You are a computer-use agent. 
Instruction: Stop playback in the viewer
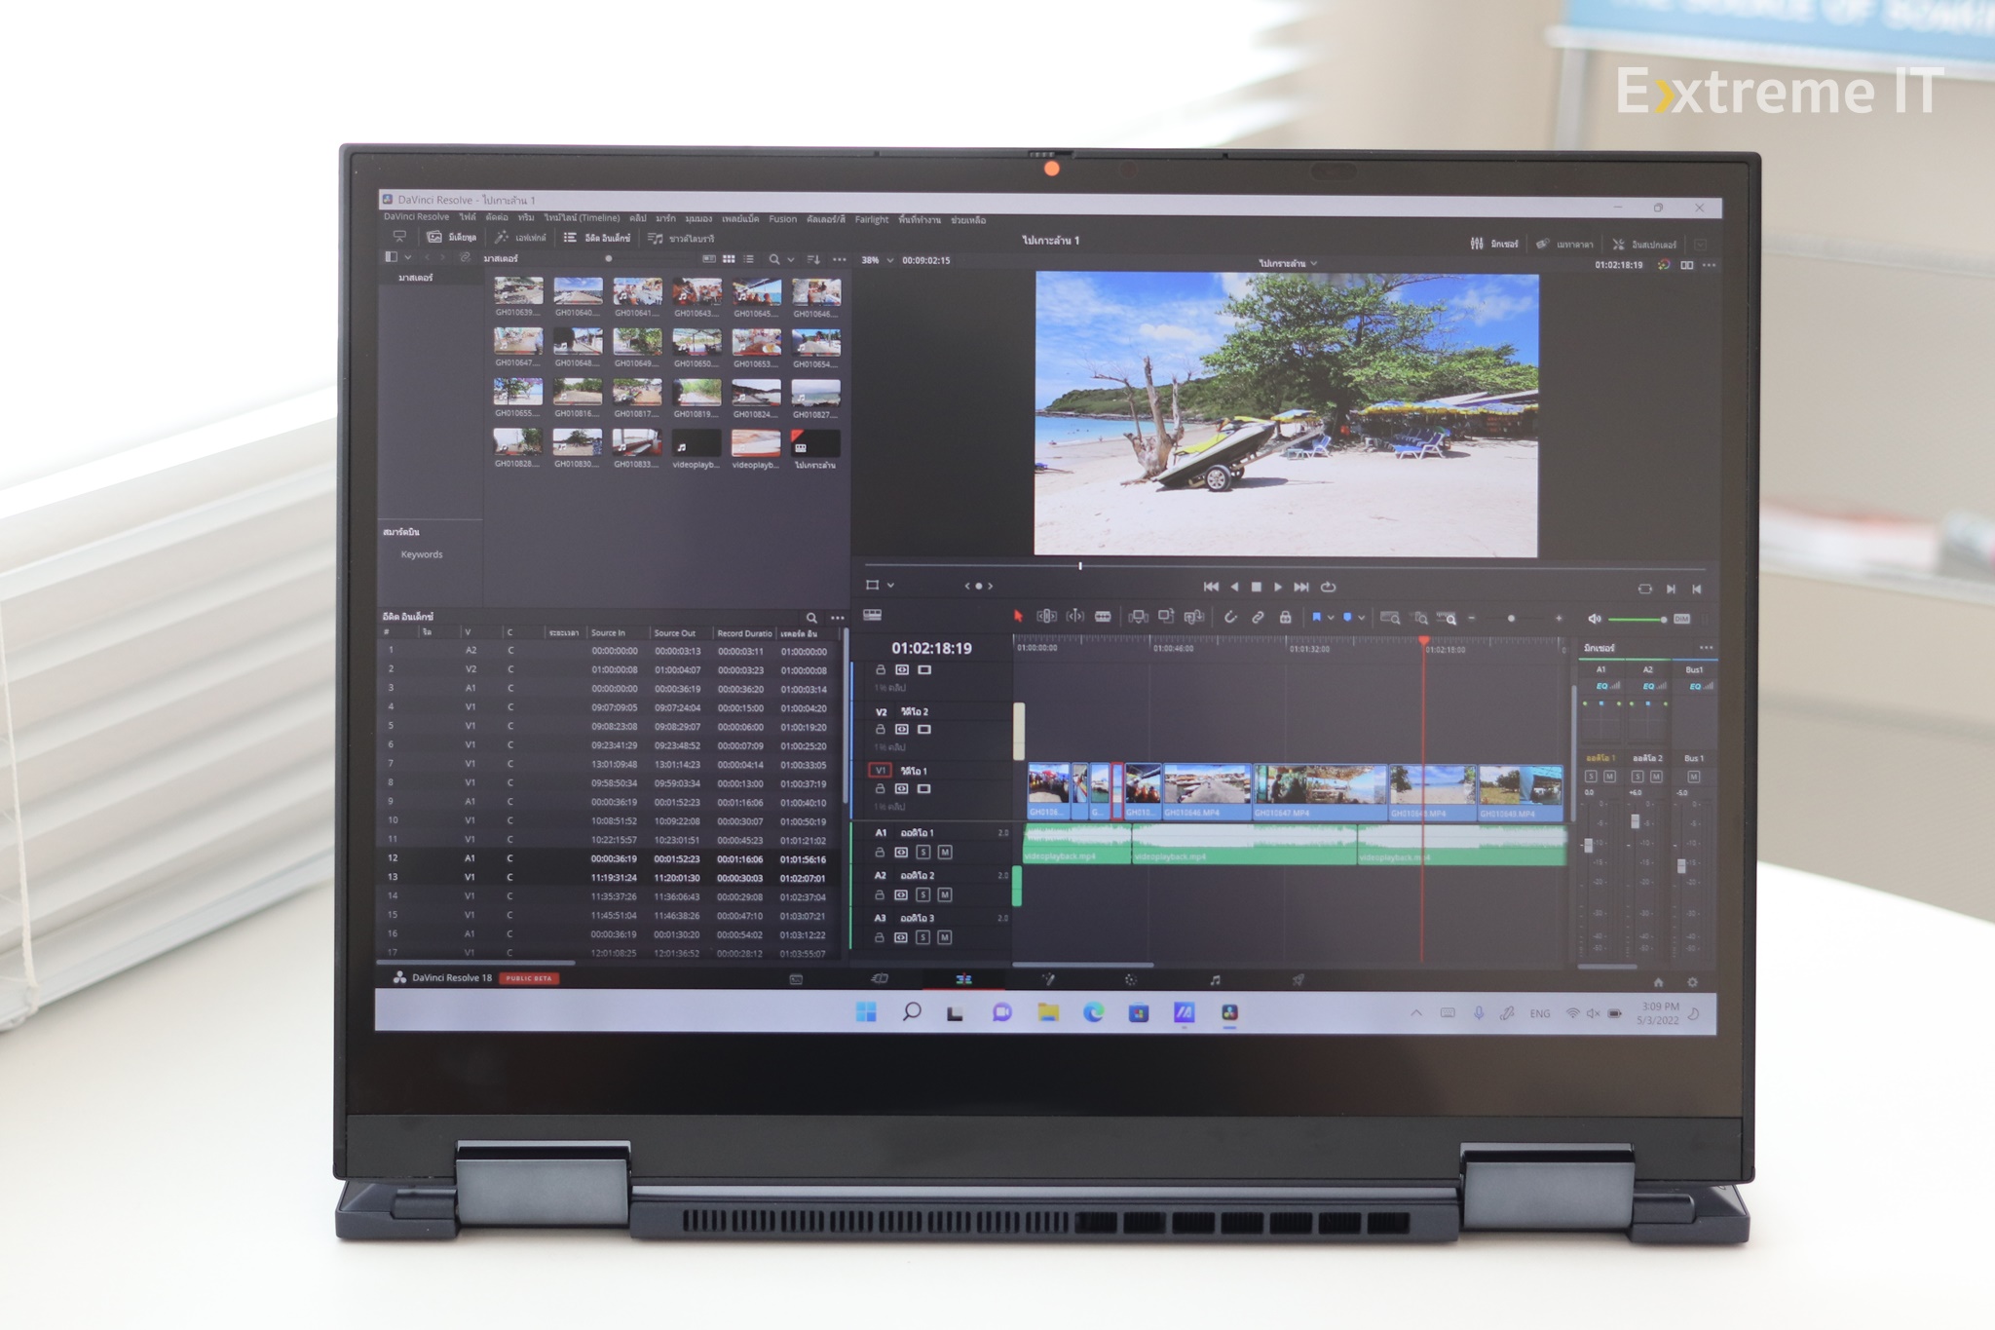(1257, 587)
